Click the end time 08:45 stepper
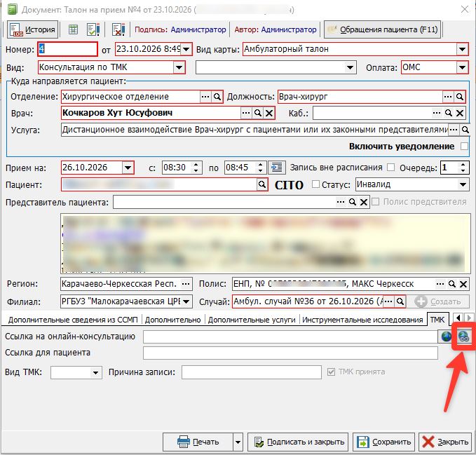Viewport: 476px width, 455px height. (260, 168)
